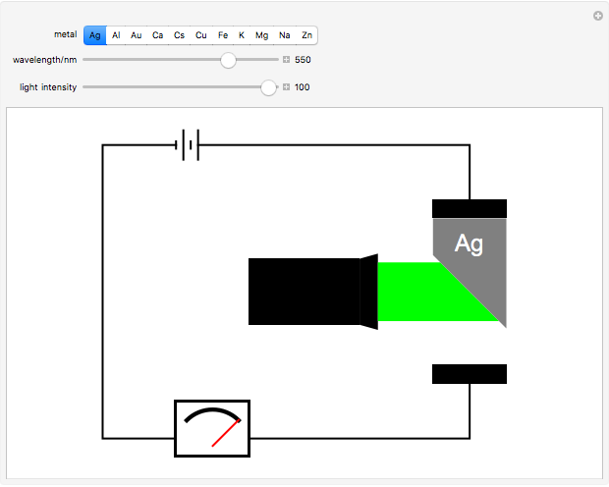Choose Au as the metal
Screen dimensions: 609x487
[137, 35]
